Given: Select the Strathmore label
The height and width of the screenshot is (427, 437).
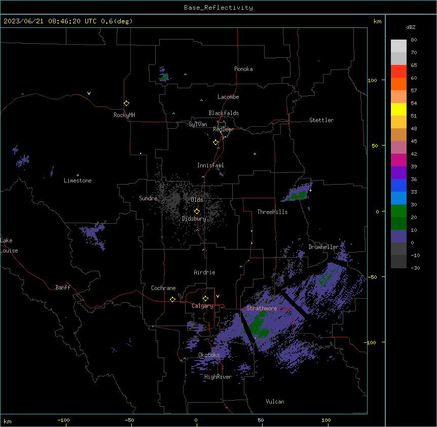Looking at the screenshot, I should [x=262, y=308].
